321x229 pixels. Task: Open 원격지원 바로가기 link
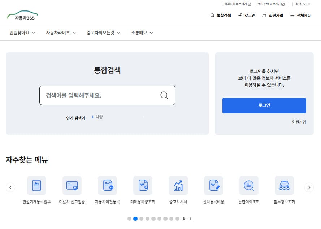(235, 4)
